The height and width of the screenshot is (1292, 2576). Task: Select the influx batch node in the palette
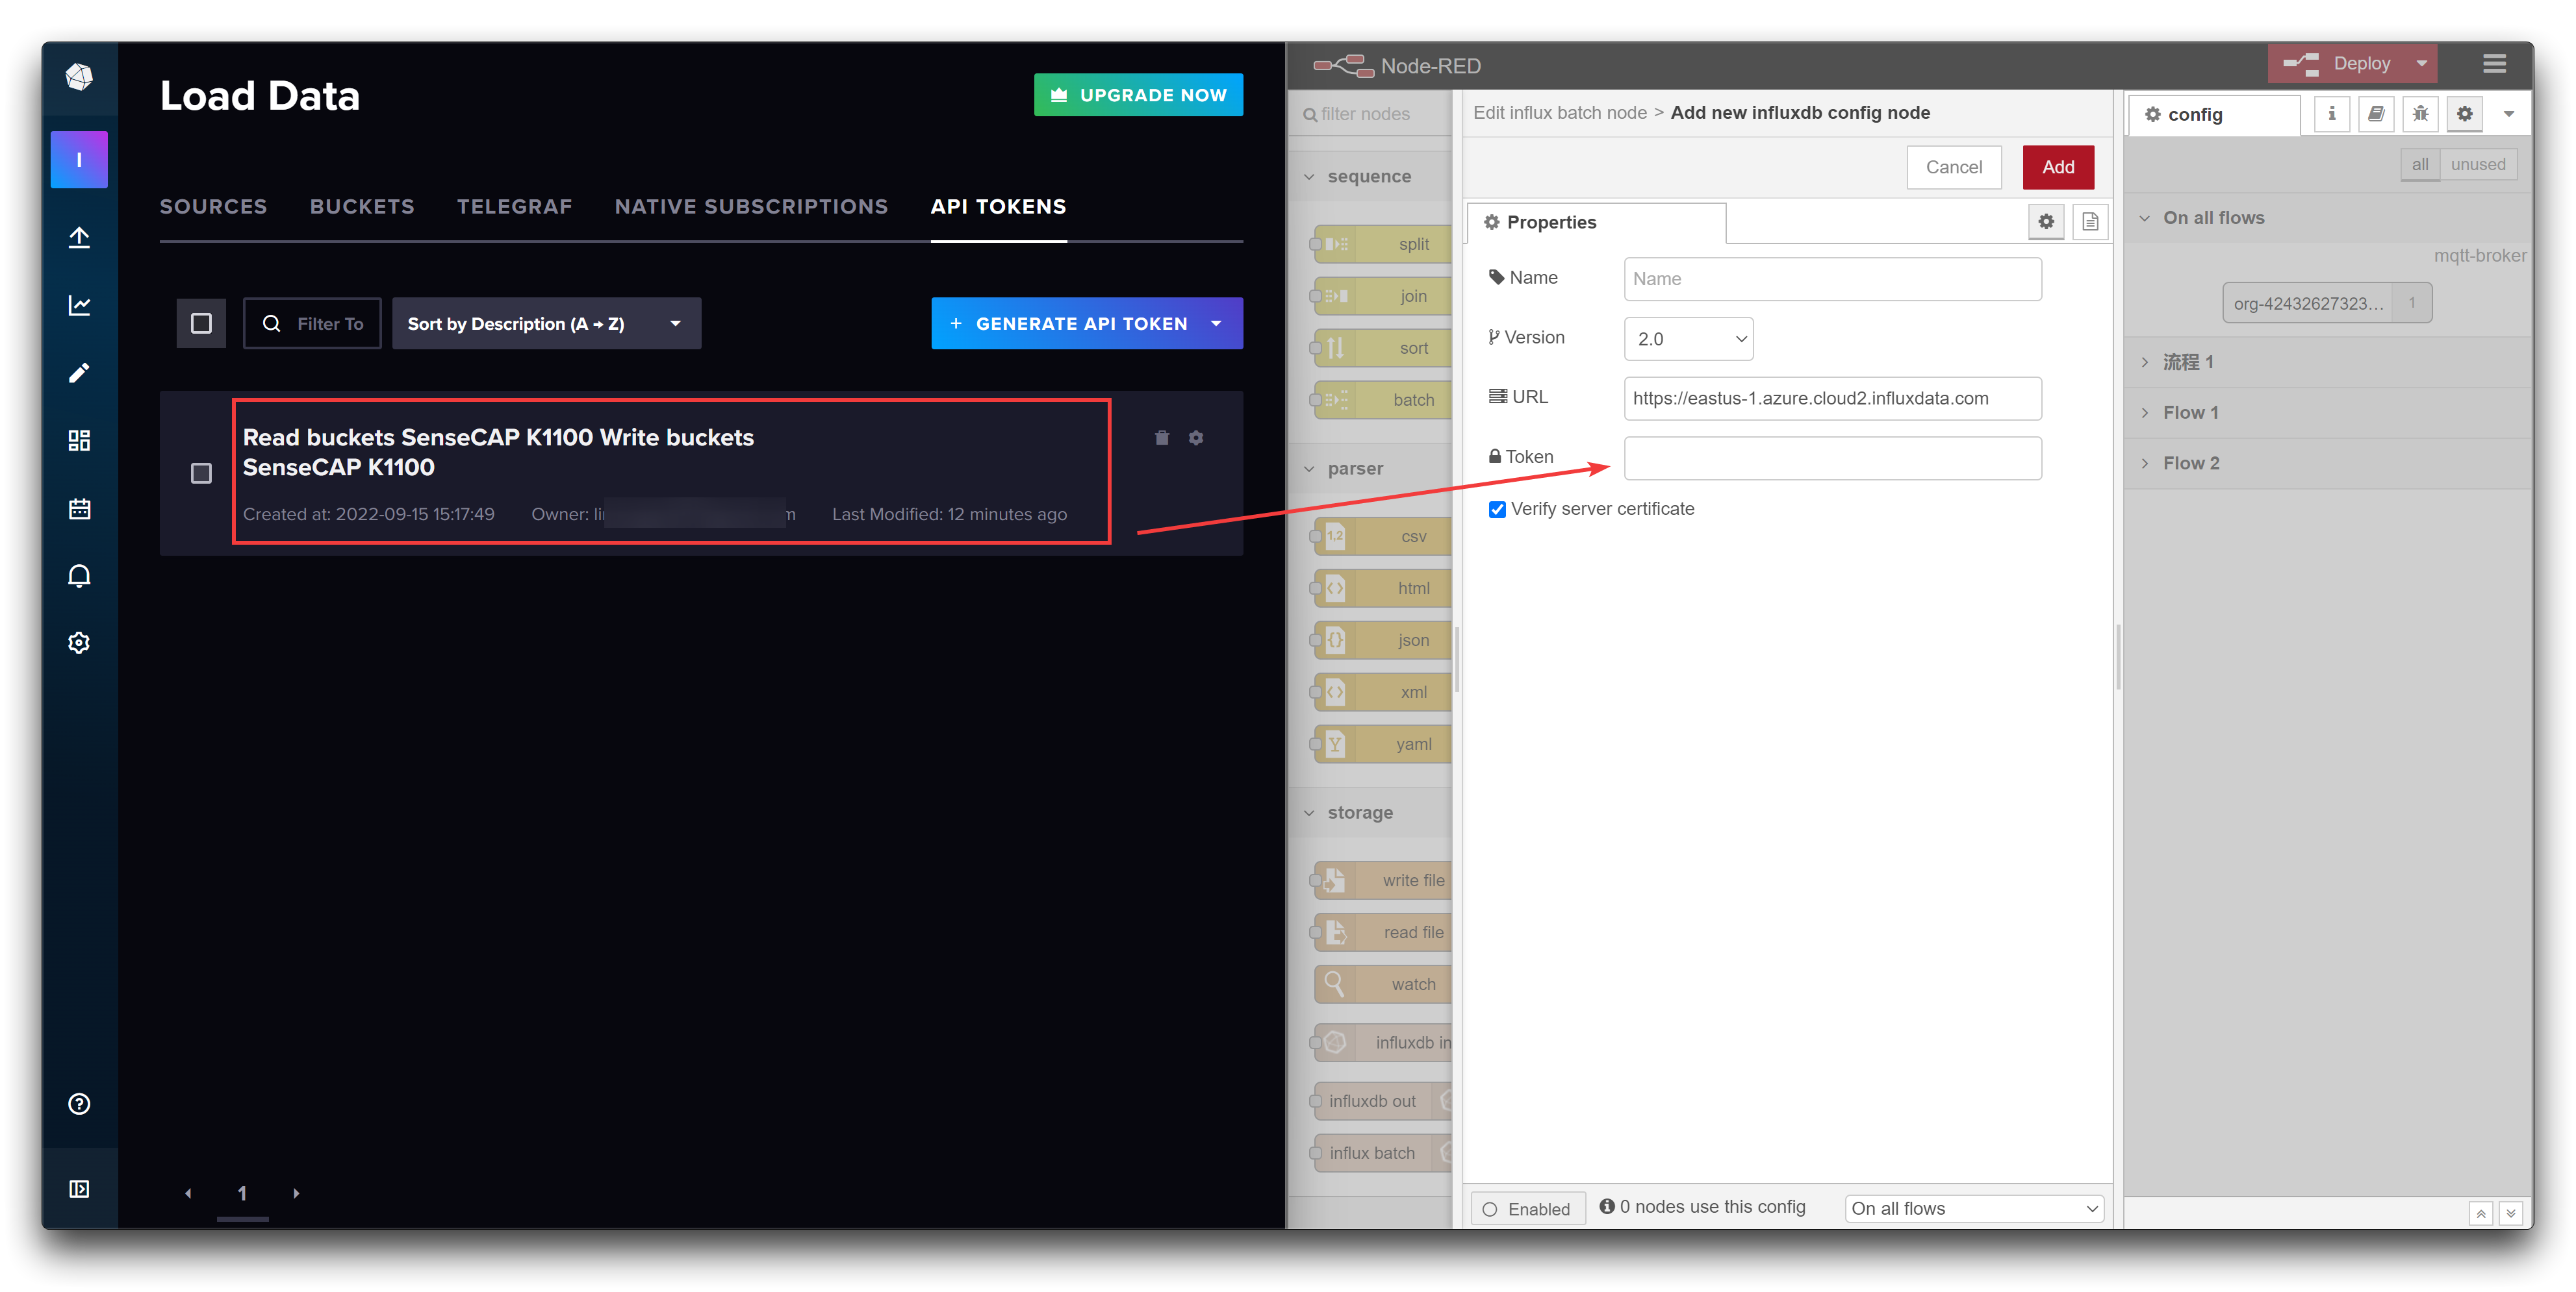click(1383, 1153)
